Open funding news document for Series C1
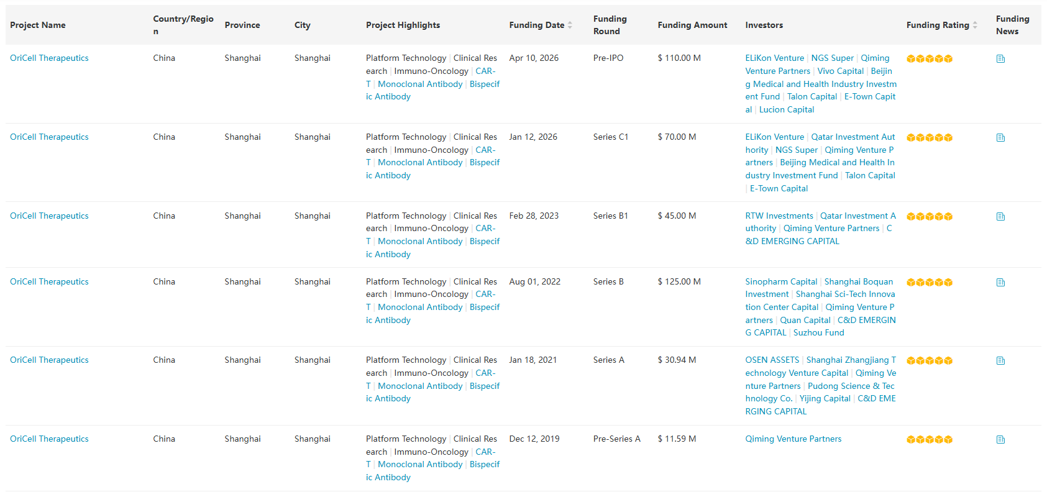 pos(1000,138)
